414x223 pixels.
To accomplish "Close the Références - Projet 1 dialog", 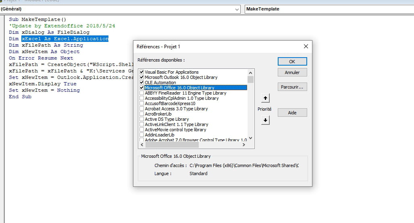I will 306,46.
